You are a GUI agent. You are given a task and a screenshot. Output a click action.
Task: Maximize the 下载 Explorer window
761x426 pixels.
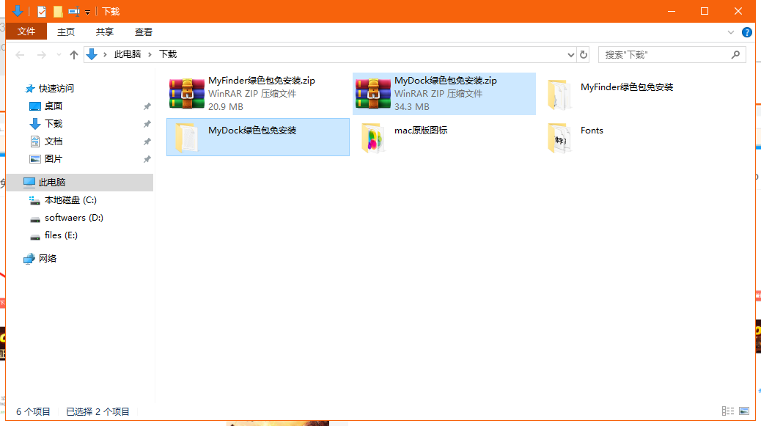pyautogui.click(x=705, y=11)
